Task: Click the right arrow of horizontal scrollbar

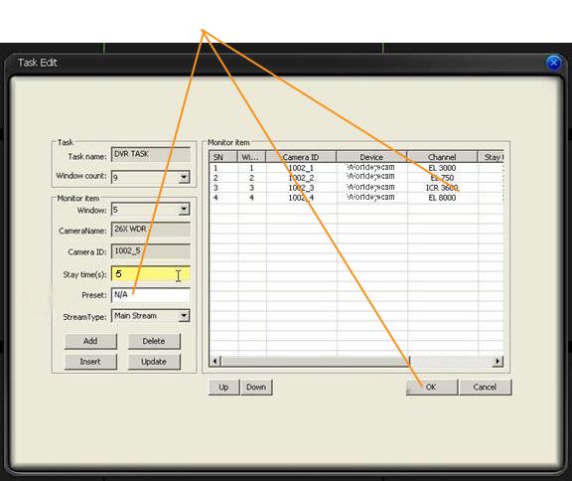Action: [498, 362]
